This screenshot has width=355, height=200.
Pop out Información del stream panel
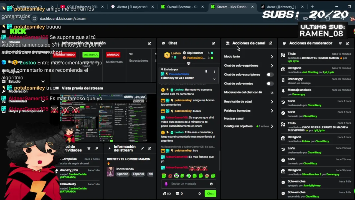click(149, 149)
